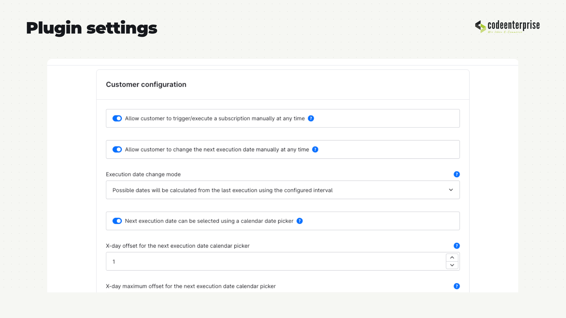Click the Customer configuration heading

point(146,85)
